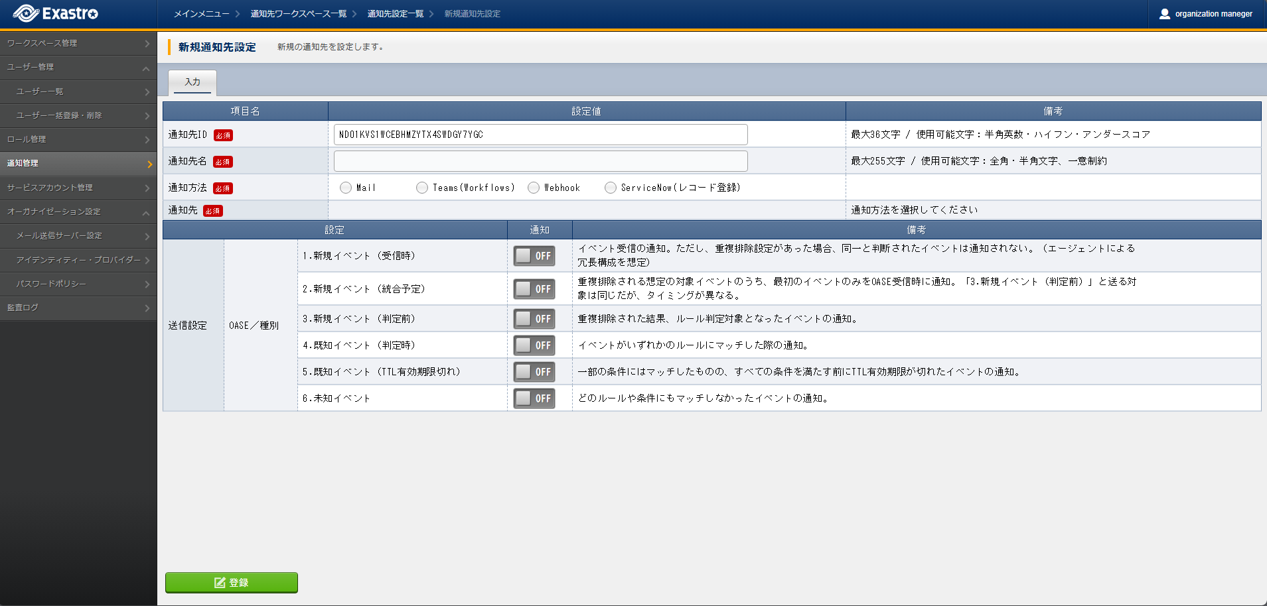Open パスワードポリシー in sidebar
This screenshot has height=606, width=1267.
[78, 284]
